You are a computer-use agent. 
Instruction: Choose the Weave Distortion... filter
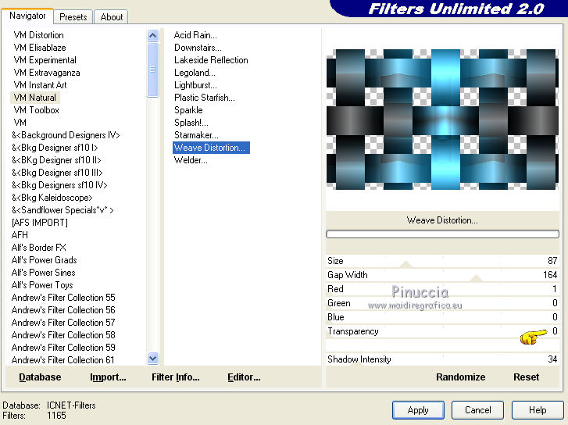coord(211,148)
